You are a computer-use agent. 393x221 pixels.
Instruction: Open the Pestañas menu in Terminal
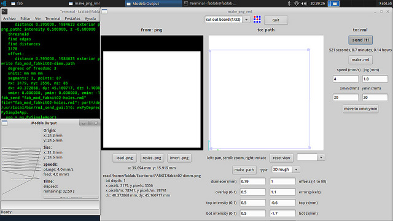coord(72,18)
